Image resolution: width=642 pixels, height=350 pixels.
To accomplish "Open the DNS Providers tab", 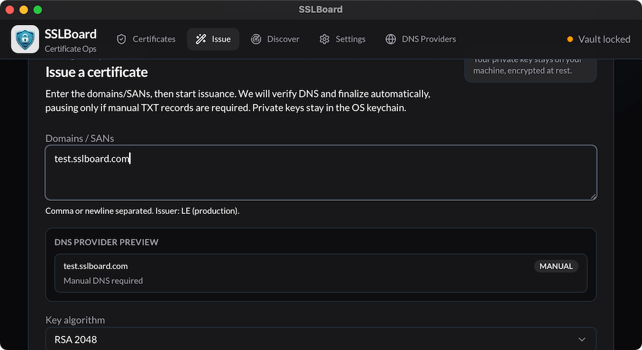I will [x=421, y=39].
